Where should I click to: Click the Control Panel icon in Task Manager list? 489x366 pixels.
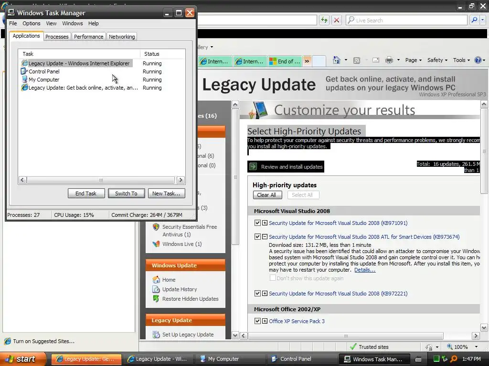(x=24, y=71)
